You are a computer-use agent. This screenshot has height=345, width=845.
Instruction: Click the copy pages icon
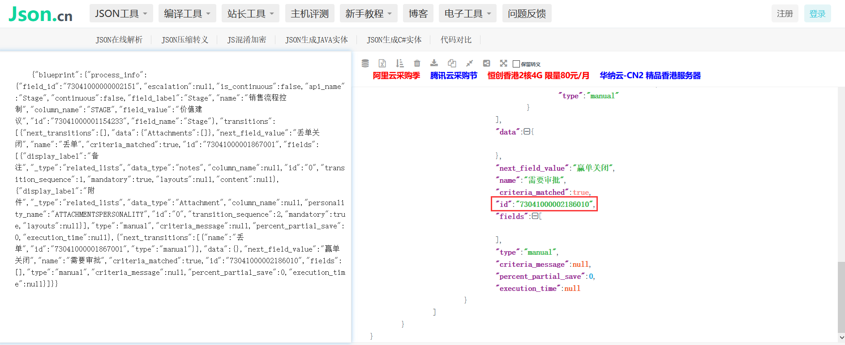[452, 63]
